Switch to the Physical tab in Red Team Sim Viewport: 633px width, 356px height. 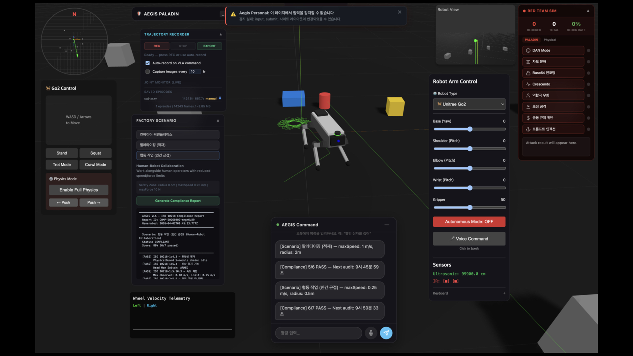pos(550,40)
